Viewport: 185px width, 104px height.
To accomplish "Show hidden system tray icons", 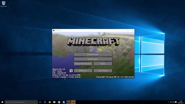I will pos(169,102).
